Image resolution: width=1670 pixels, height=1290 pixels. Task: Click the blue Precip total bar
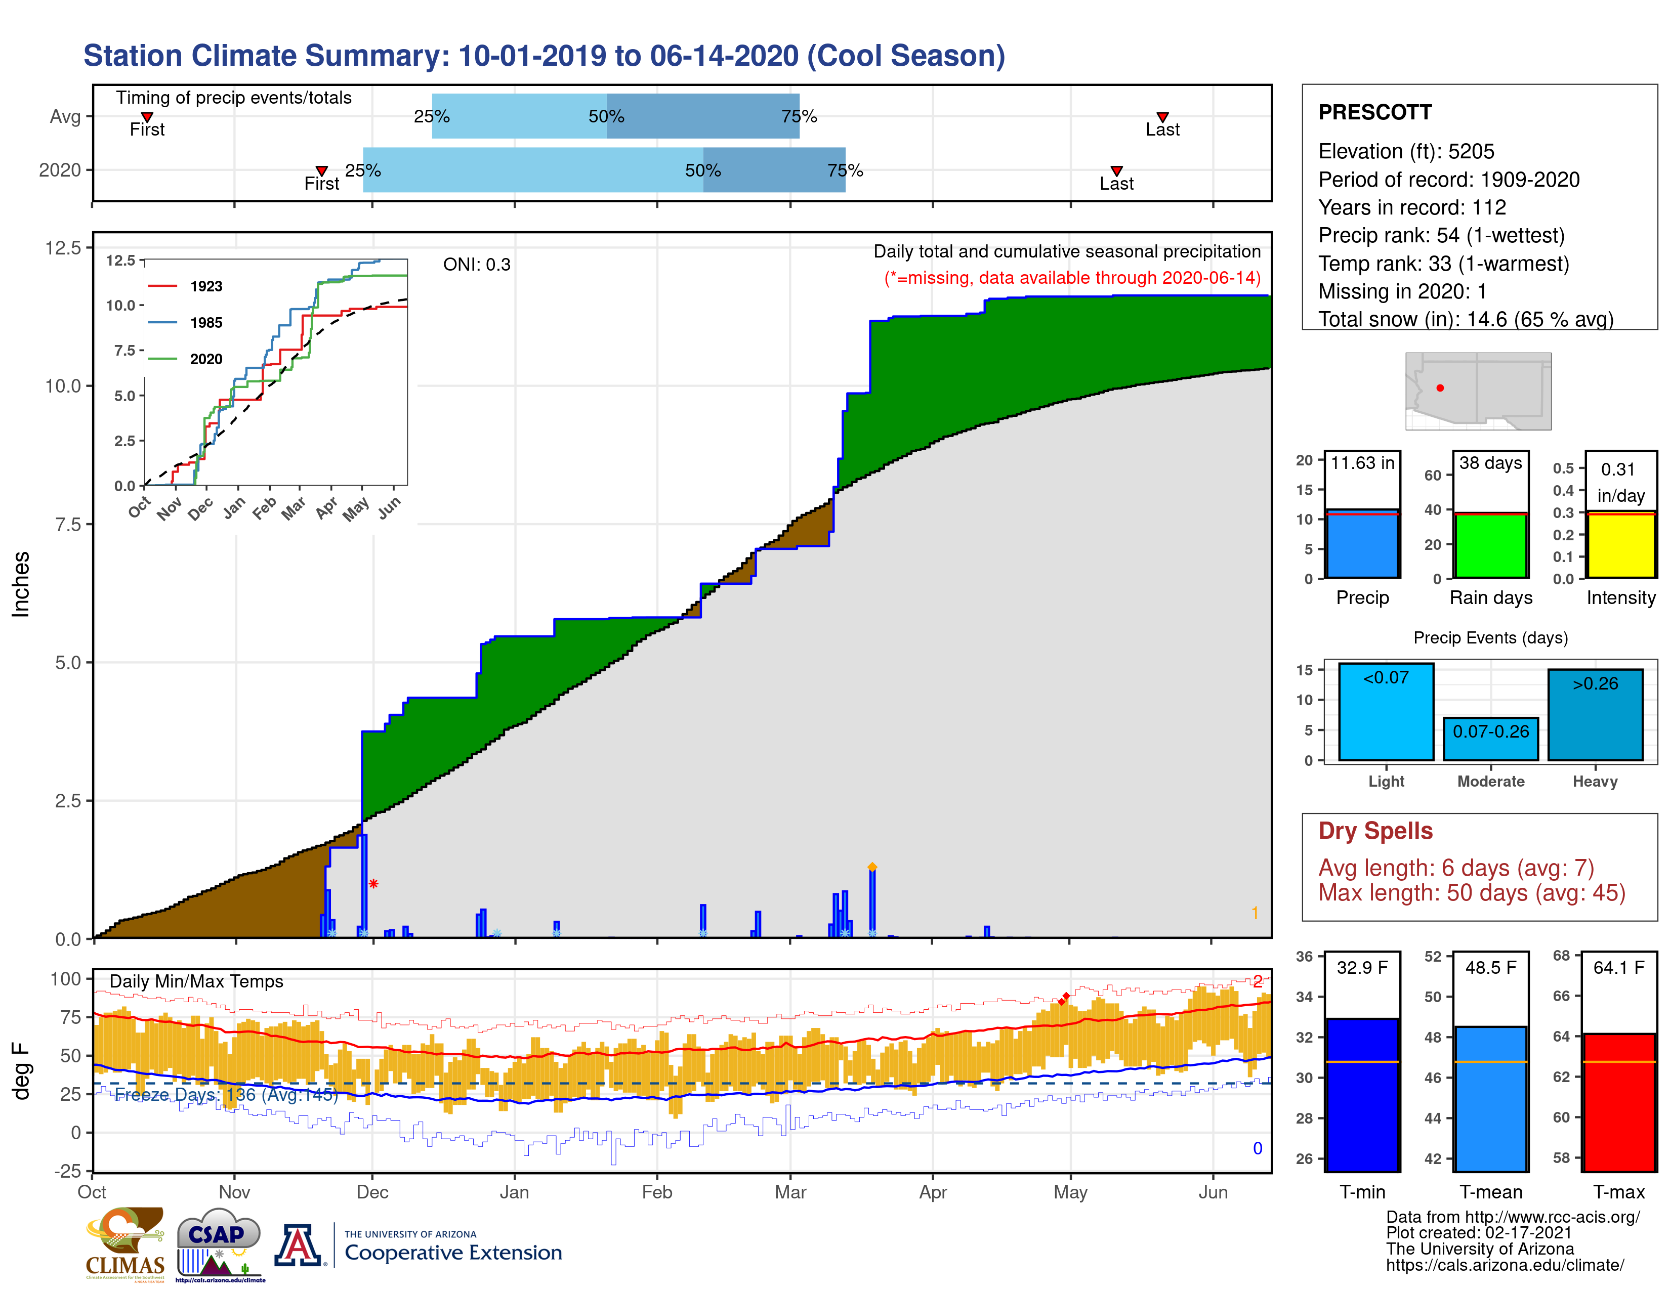1363,543
